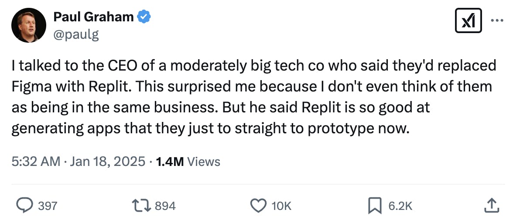Open the 5:32 AM timestamp link
The height and width of the screenshot is (223, 513).
pyautogui.click(x=36, y=162)
